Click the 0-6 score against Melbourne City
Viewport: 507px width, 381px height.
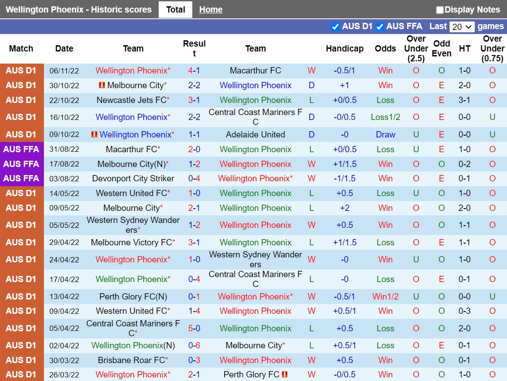[194, 346]
